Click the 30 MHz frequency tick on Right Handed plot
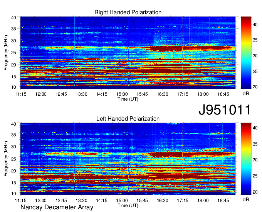This screenshot has width=262, height=212. point(13,41)
